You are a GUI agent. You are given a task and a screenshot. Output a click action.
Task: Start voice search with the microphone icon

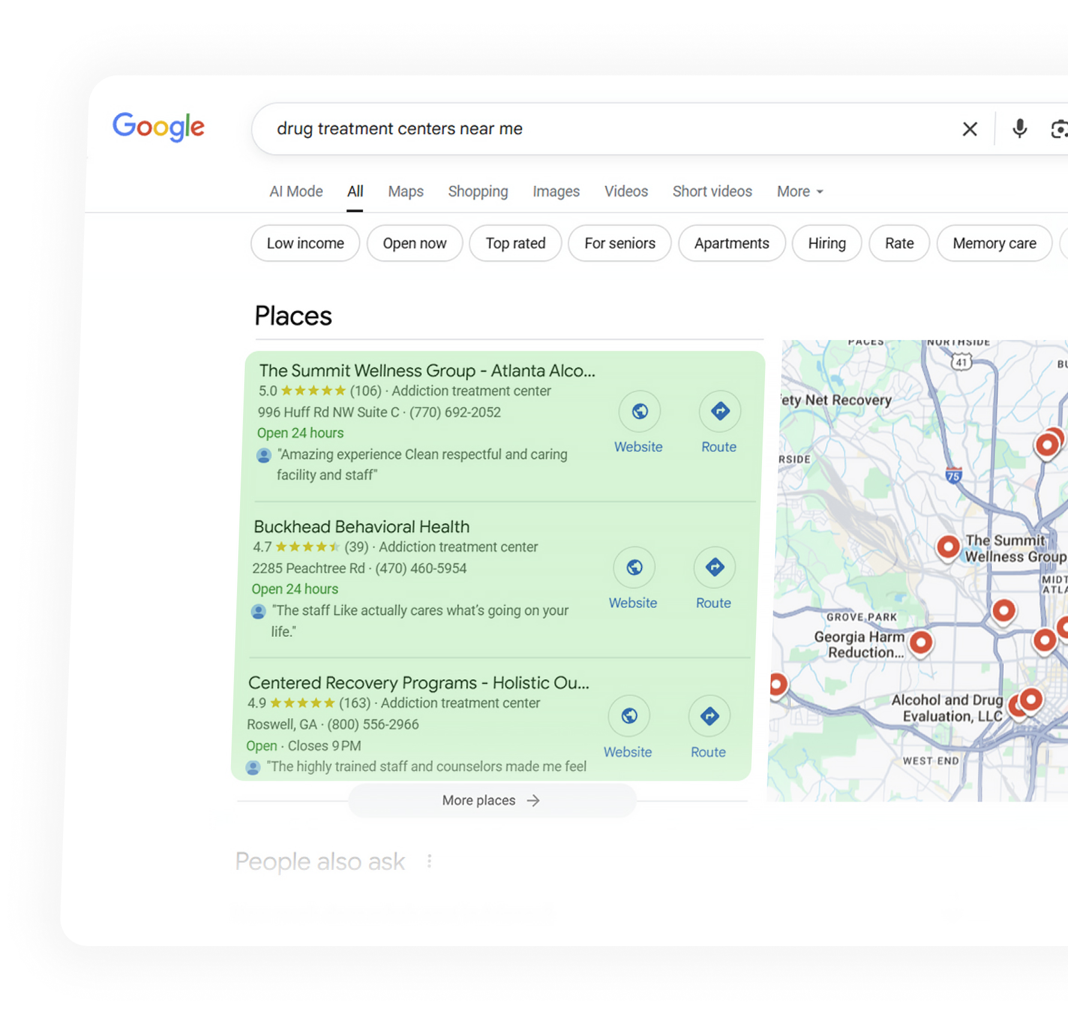[1019, 129]
